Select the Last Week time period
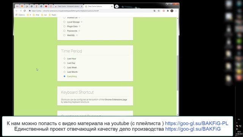 point(65,67)
